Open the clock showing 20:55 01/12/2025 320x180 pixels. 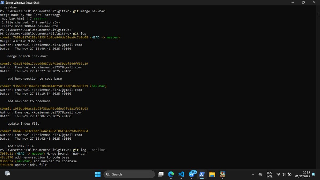pyautogui.click(x=303, y=174)
